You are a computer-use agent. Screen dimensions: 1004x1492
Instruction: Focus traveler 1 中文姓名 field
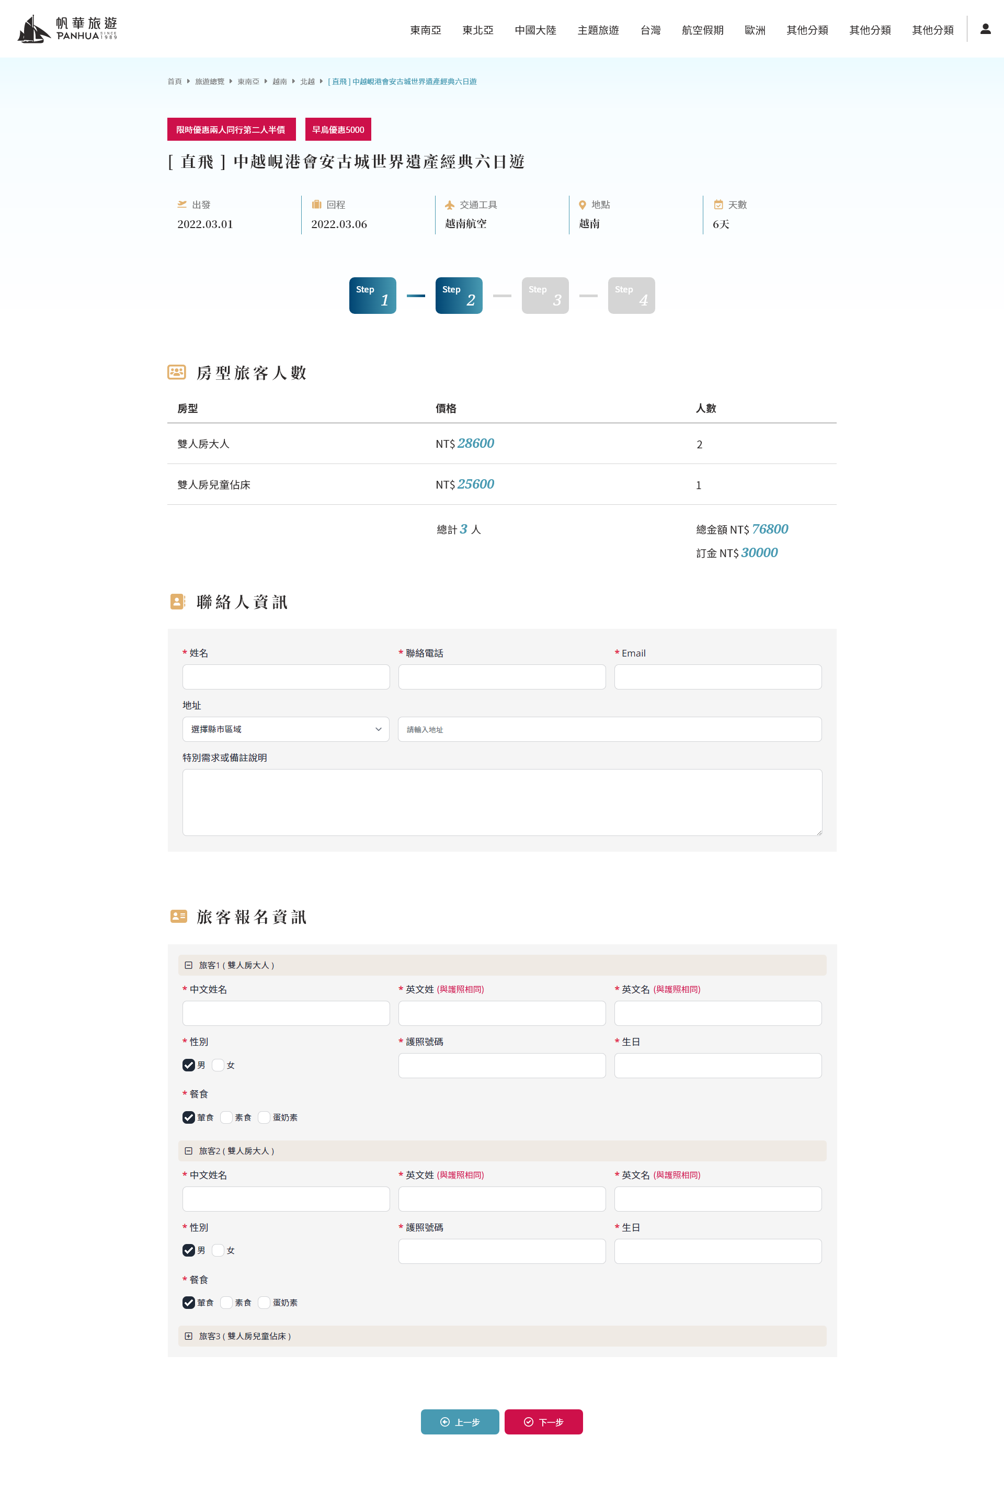point(286,1013)
